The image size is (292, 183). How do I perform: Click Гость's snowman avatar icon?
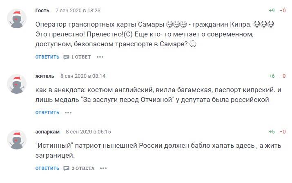(x=17, y=19)
